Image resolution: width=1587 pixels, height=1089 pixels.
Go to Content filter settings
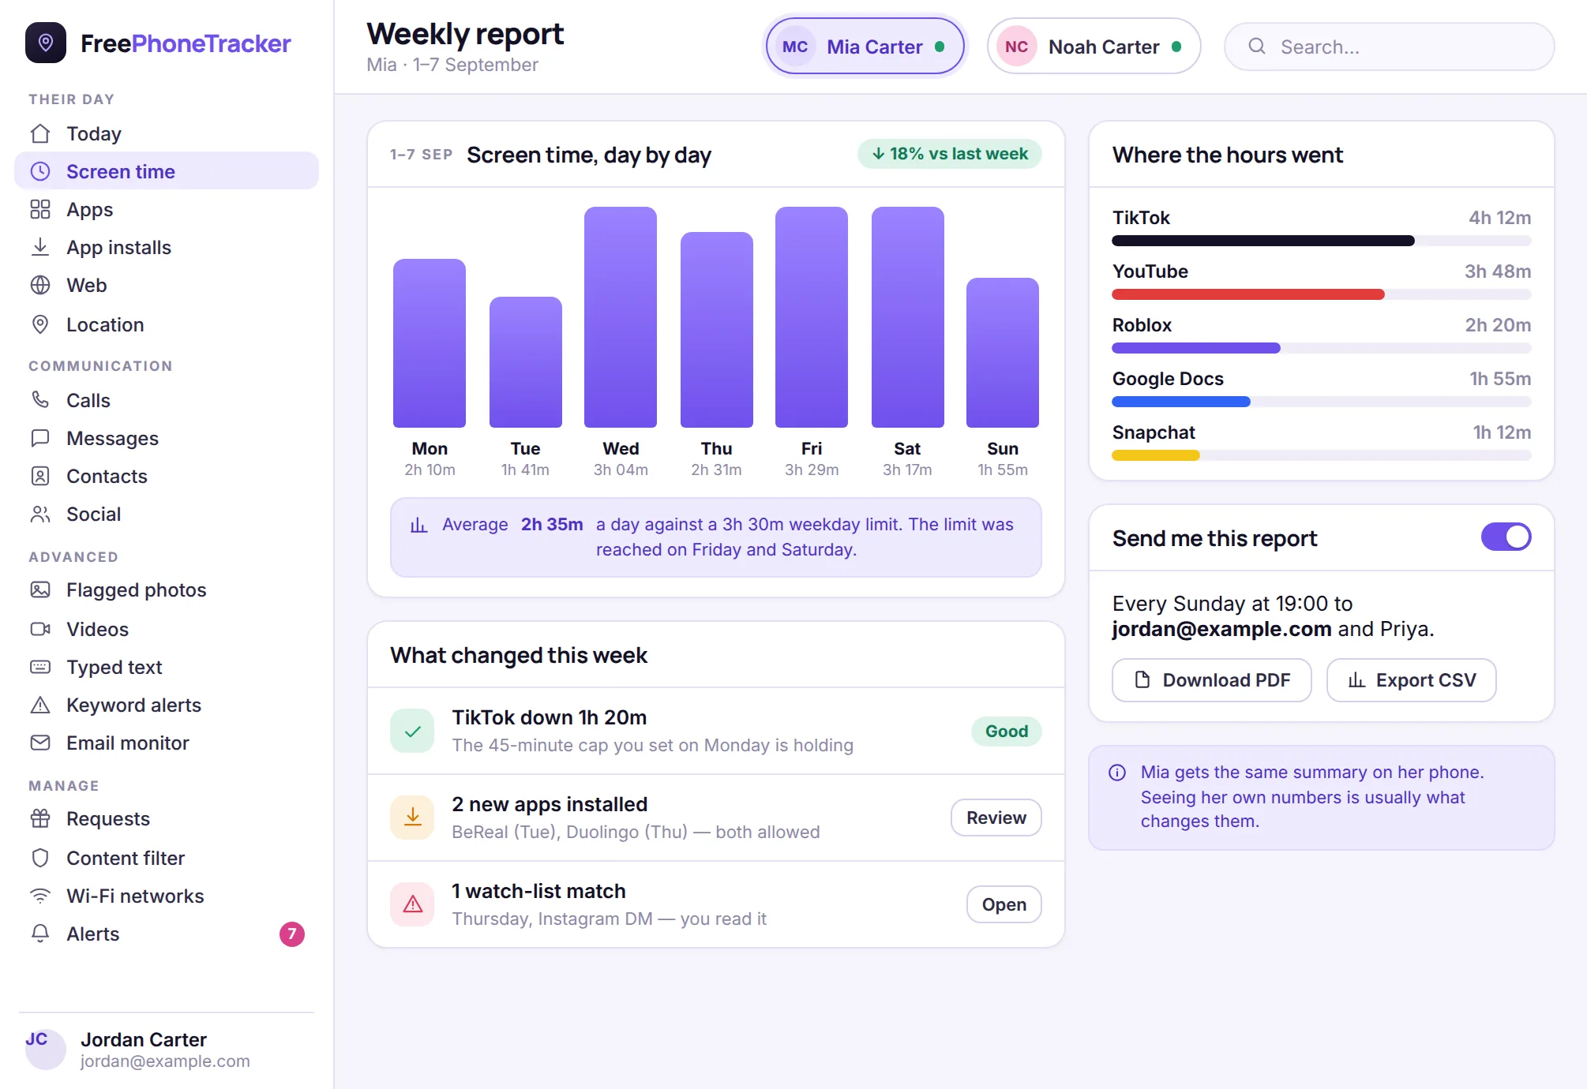coord(167,858)
